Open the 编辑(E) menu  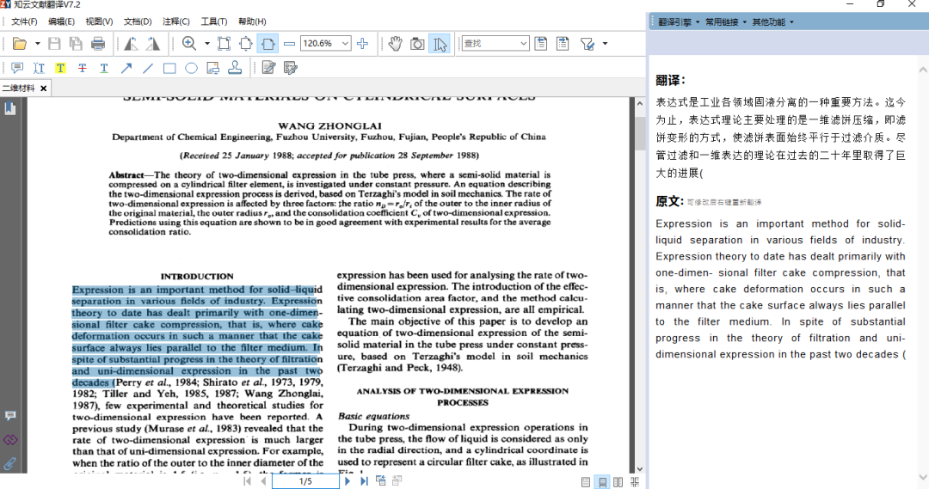(61, 21)
